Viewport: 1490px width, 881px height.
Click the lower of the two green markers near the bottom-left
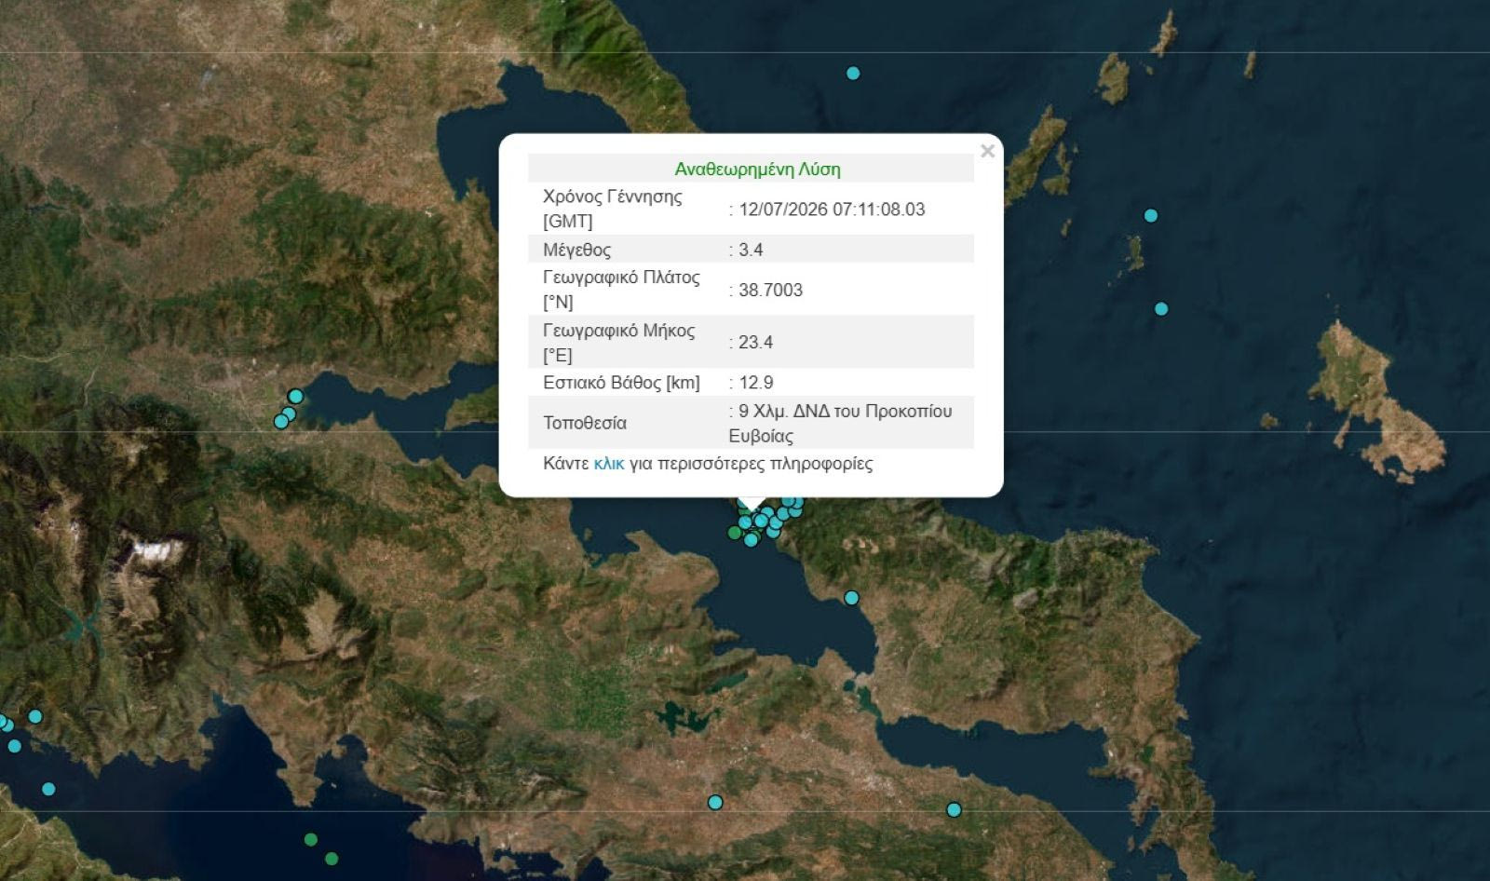pyautogui.click(x=332, y=859)
